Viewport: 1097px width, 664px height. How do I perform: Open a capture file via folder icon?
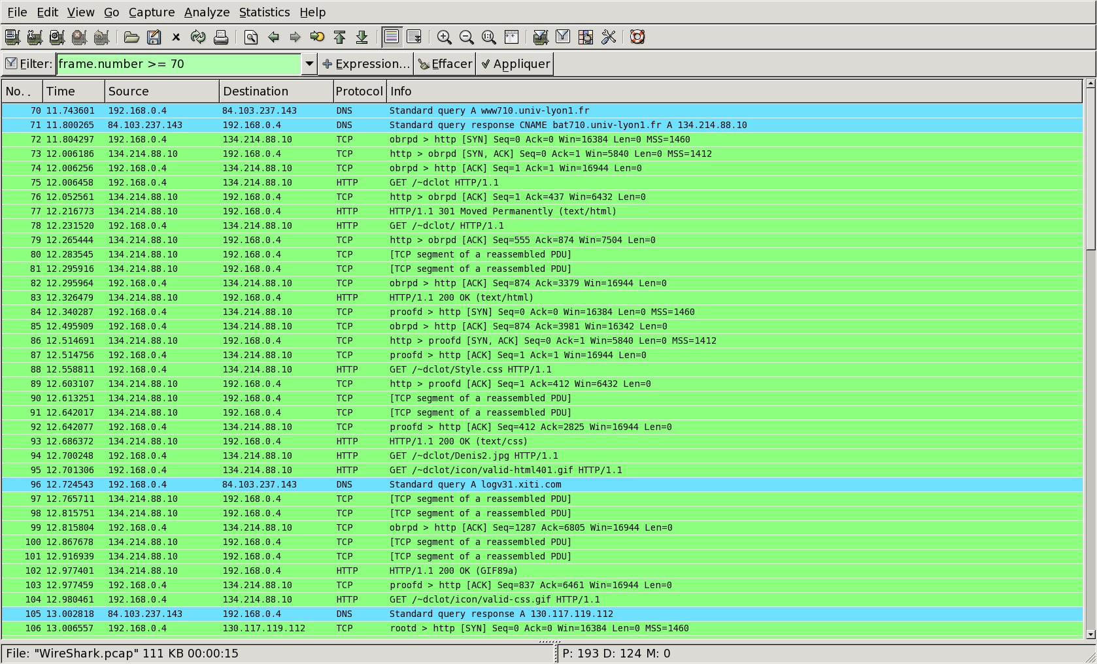click(x=131, y=37)
